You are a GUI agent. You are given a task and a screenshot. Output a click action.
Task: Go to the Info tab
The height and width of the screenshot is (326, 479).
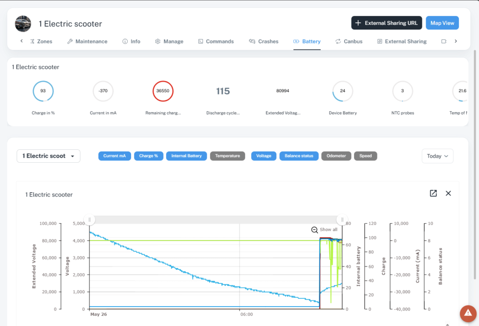(x=131, y=41)
